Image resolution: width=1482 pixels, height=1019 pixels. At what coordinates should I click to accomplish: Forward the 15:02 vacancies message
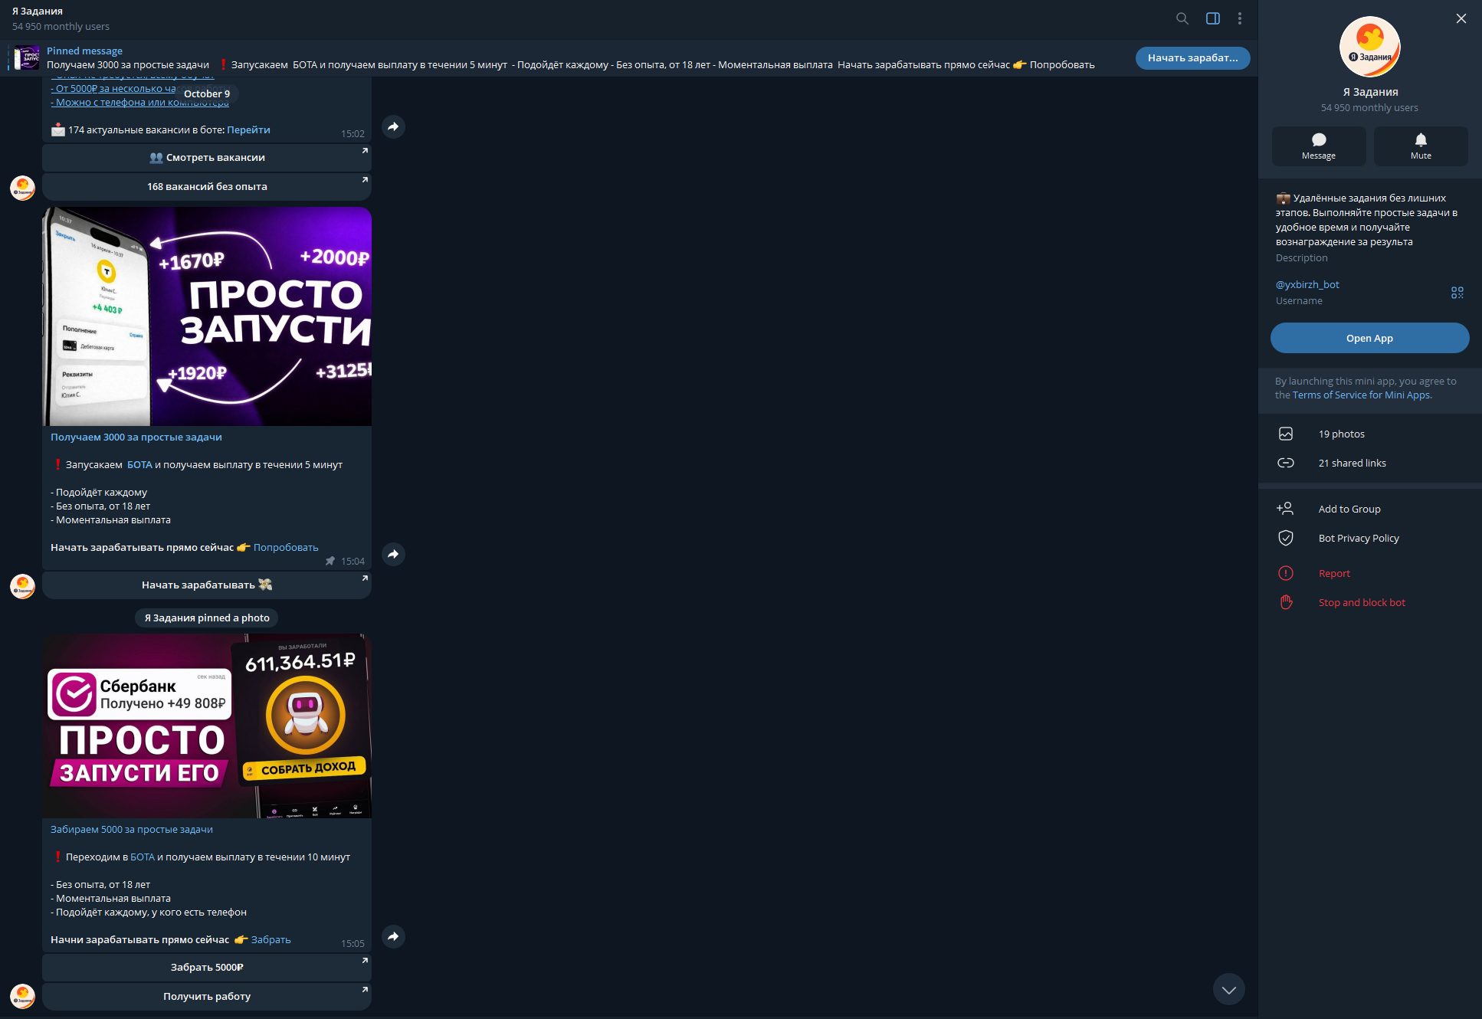pos(393,126)
